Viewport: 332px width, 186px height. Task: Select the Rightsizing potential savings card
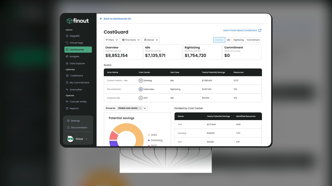coord(202,52)
